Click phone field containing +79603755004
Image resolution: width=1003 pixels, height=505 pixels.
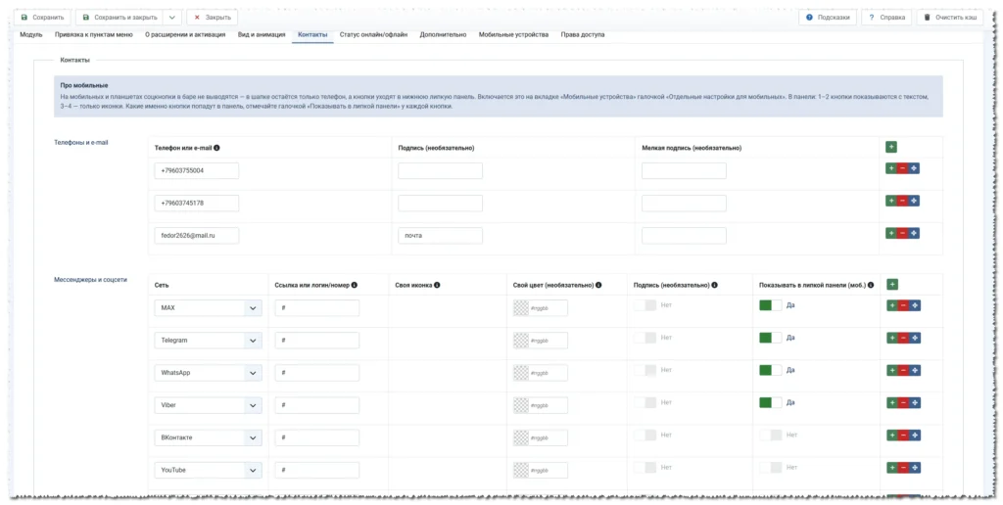tap(196, 170)
